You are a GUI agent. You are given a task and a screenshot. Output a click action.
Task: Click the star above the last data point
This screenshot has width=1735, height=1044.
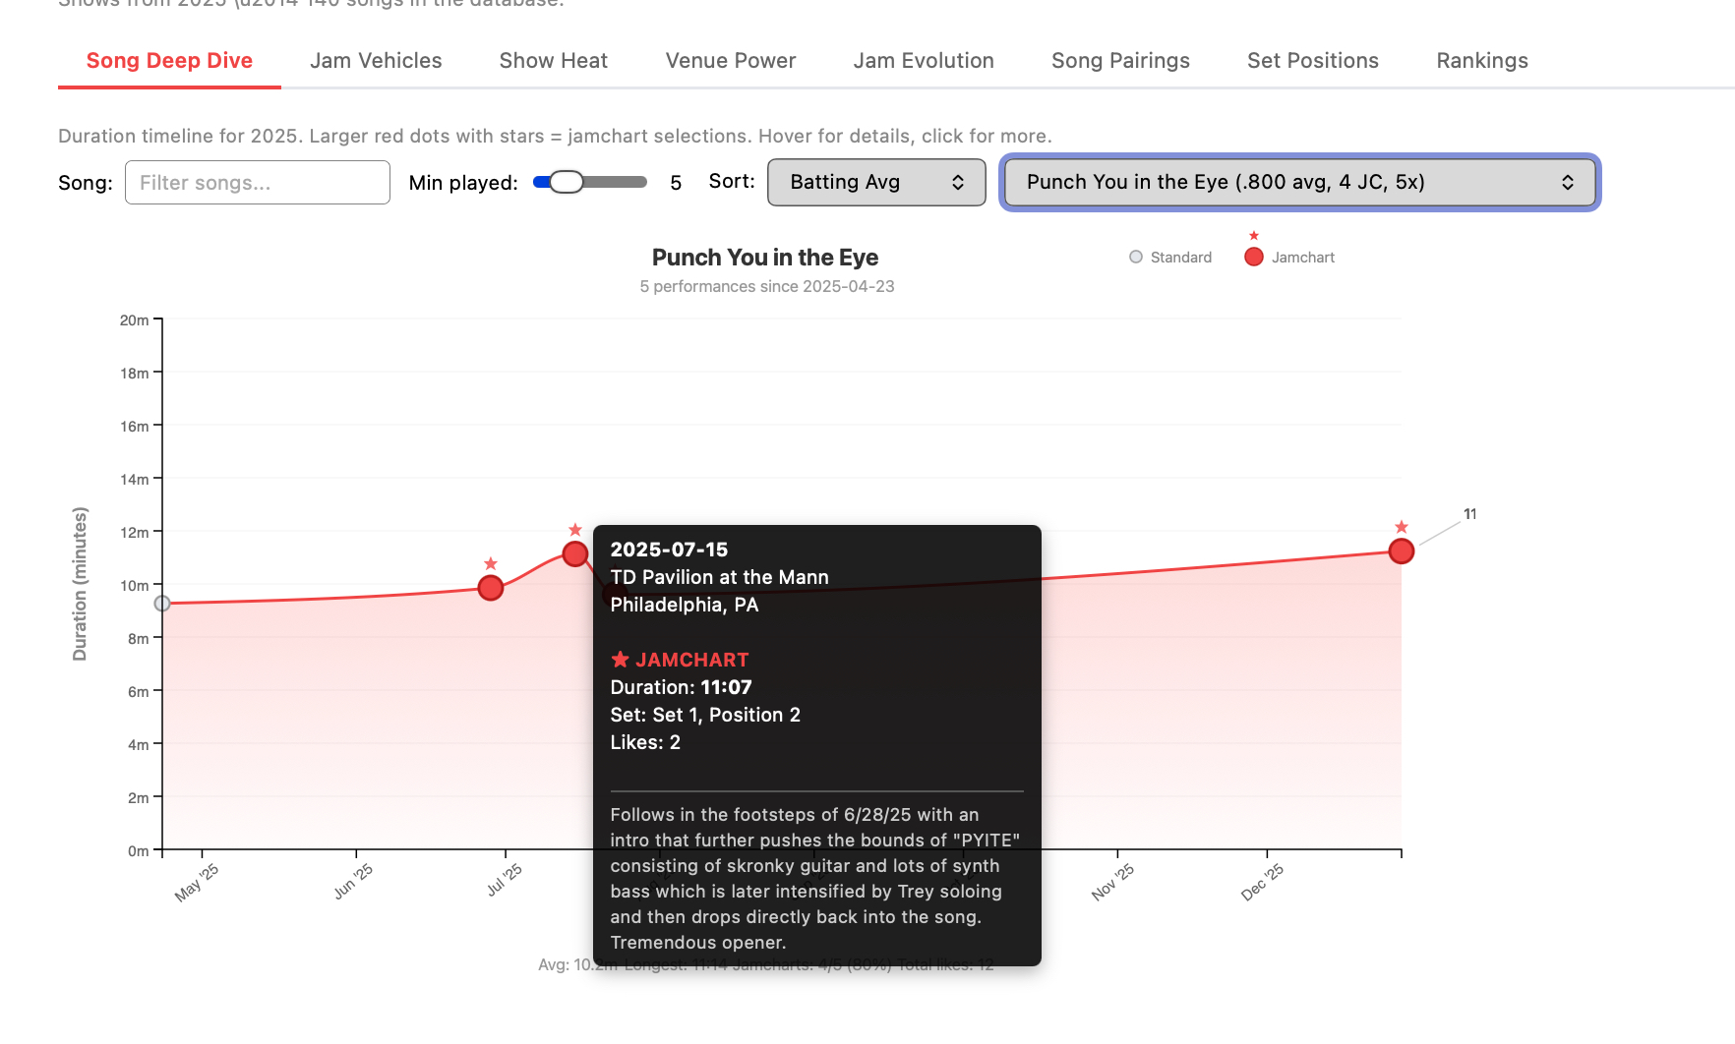point(1402,528)
